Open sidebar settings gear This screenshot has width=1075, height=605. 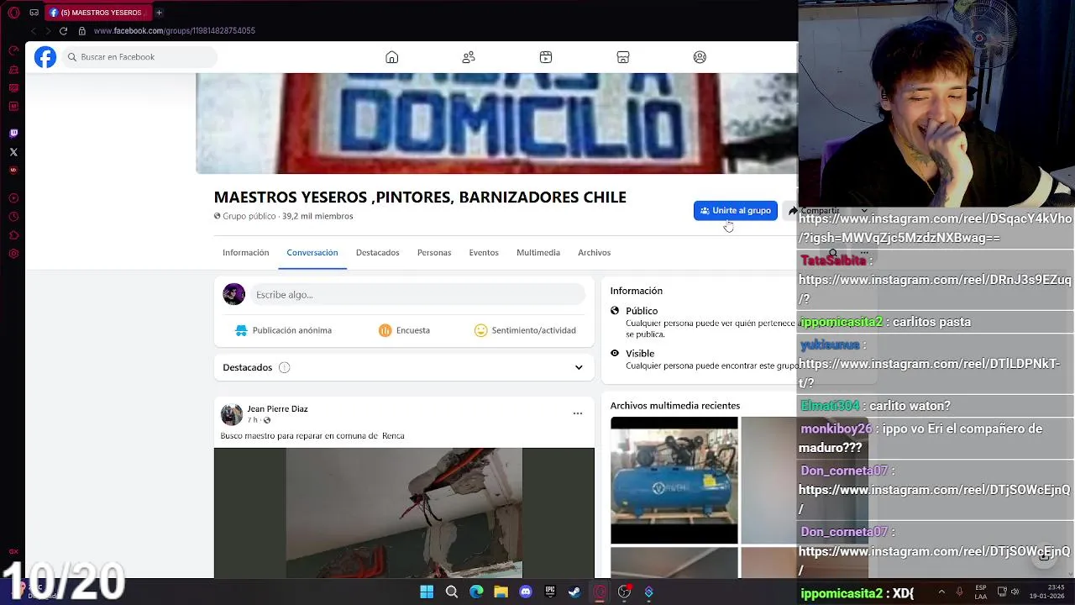click(13, 254)
